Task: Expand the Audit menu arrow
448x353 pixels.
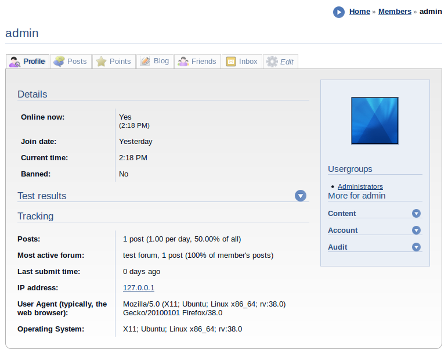Action: [x=416, y=247]
